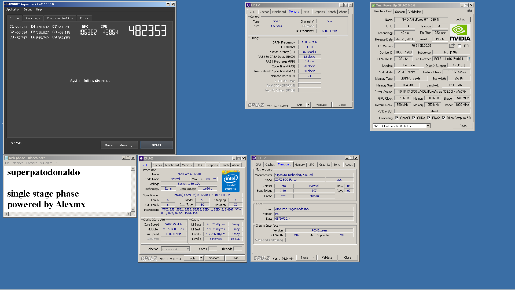The height and width of the screenshot is (290, 515).
Task: Switch to the About tab in Aquamark
Action: click(x=84, y=18)
